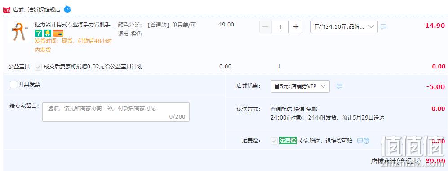Viewport: 448px width, 171px height.
Task: Click the donation text 成交后卖家将捐赠0.02元
Action: (x=93, y=67)
